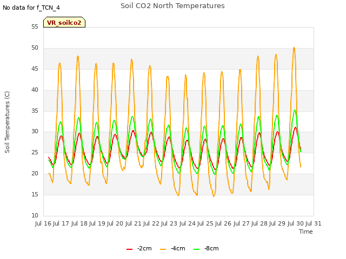
Task: Click the 'Jul 31' x-axis tick label
Action: [x=314, y=223]
